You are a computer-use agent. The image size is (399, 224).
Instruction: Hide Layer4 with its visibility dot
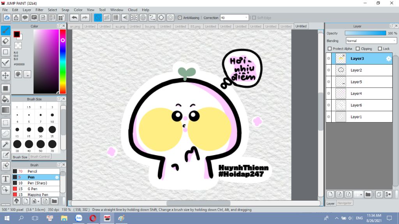(329, 93)
